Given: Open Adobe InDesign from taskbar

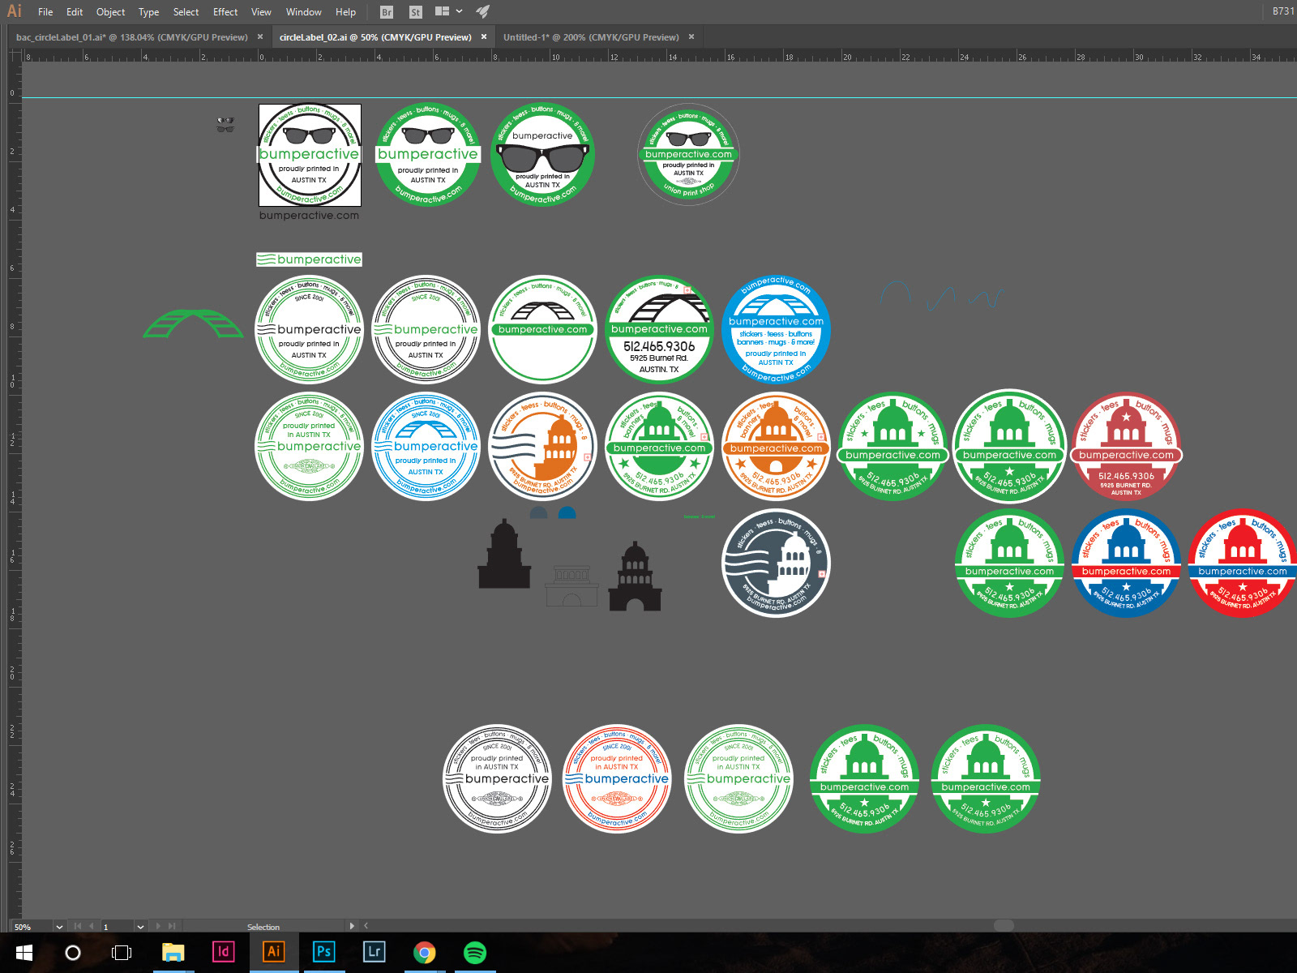Looking at the screenshot, I should point(224,952).
